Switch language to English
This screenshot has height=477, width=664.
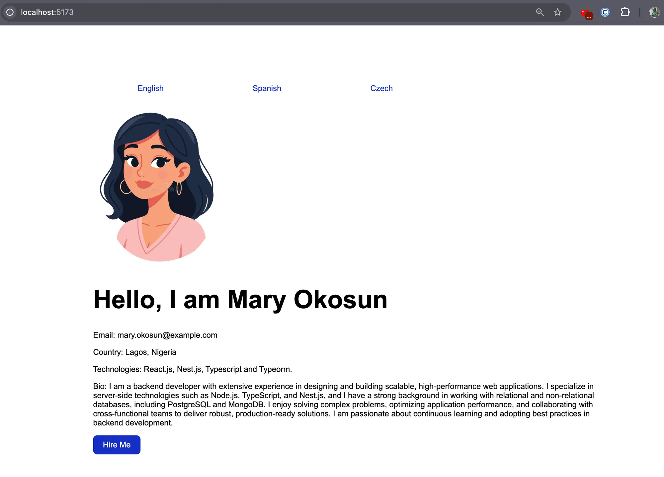coord(150,88)
